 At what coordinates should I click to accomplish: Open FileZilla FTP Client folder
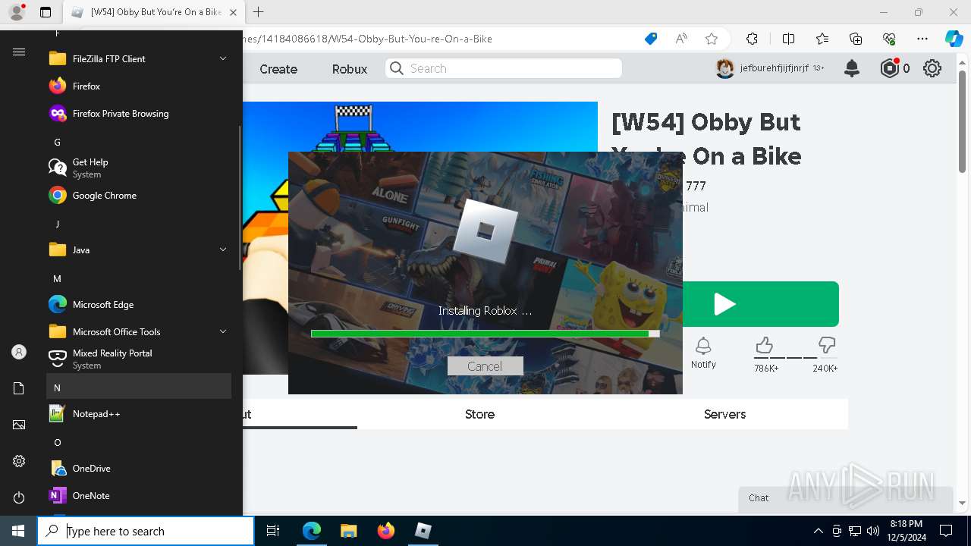pyautogui.click(x=139, y=58)
